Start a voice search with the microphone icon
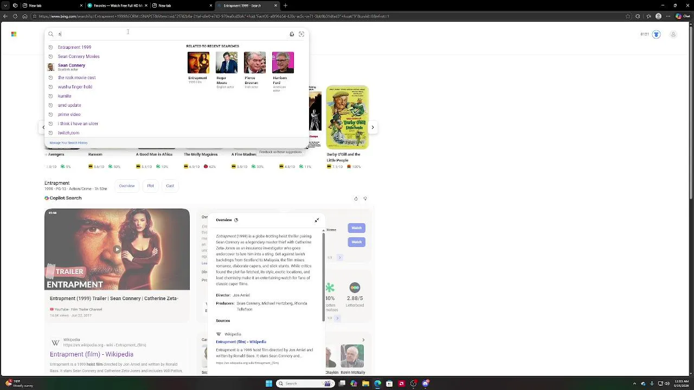This screenshot has width=694, height=390. tap(292, 34)
